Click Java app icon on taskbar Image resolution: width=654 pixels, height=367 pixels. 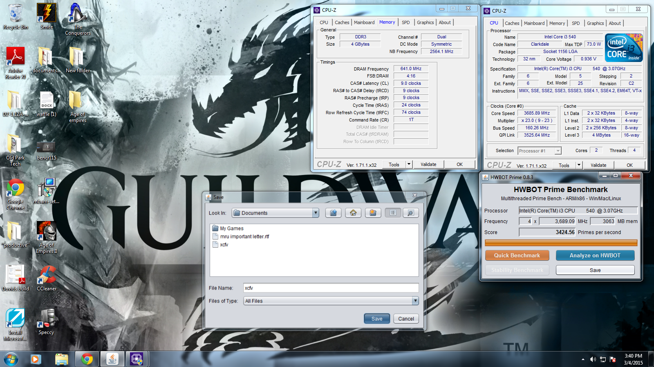click(112, 359)
